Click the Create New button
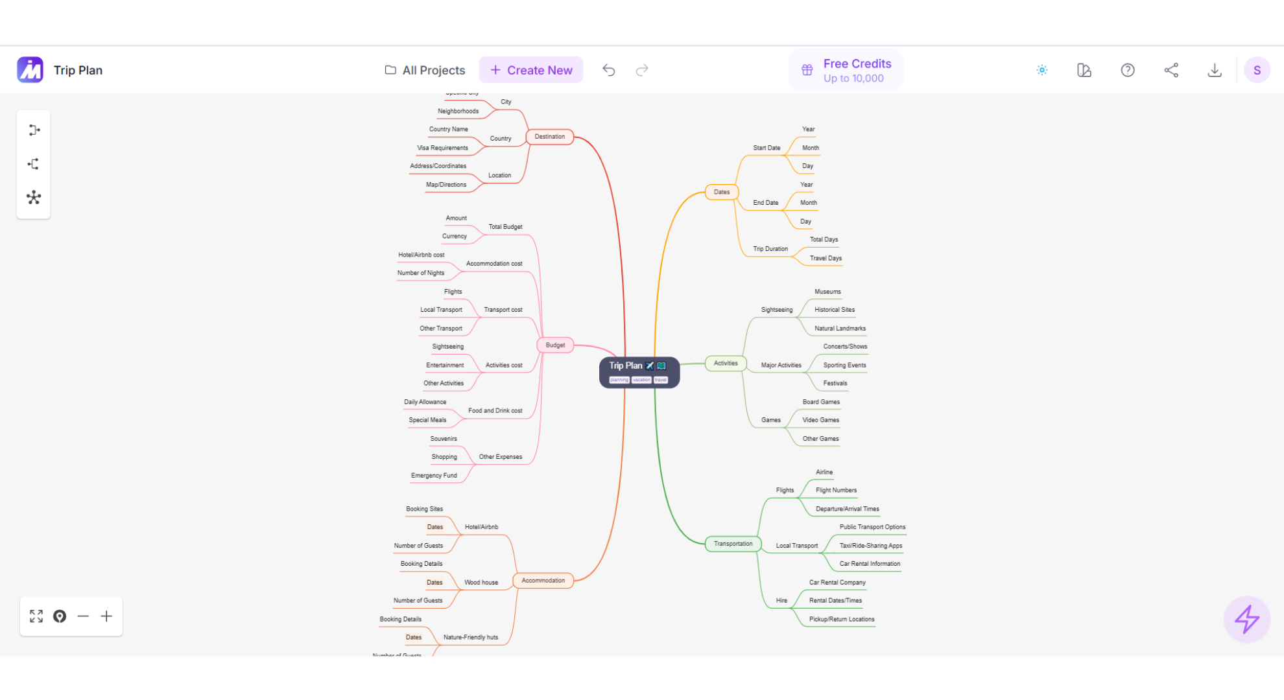Image resolution: width=1284 pixels, height=700 pixels. pos(531,70)
